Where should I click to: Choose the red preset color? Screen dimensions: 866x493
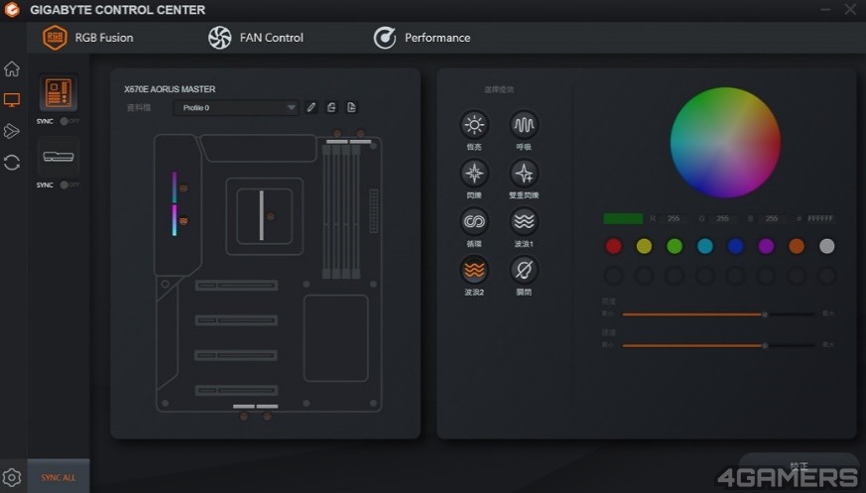tap(614, 246)
